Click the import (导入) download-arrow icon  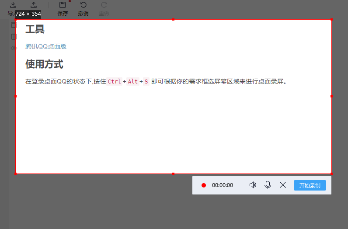(13, 5)
